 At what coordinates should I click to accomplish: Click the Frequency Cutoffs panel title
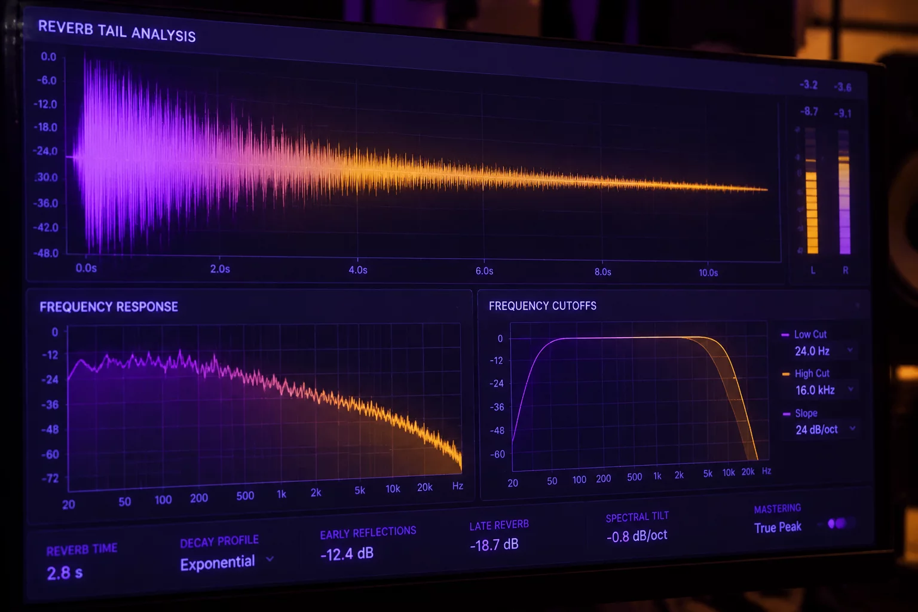pos(542,305)
